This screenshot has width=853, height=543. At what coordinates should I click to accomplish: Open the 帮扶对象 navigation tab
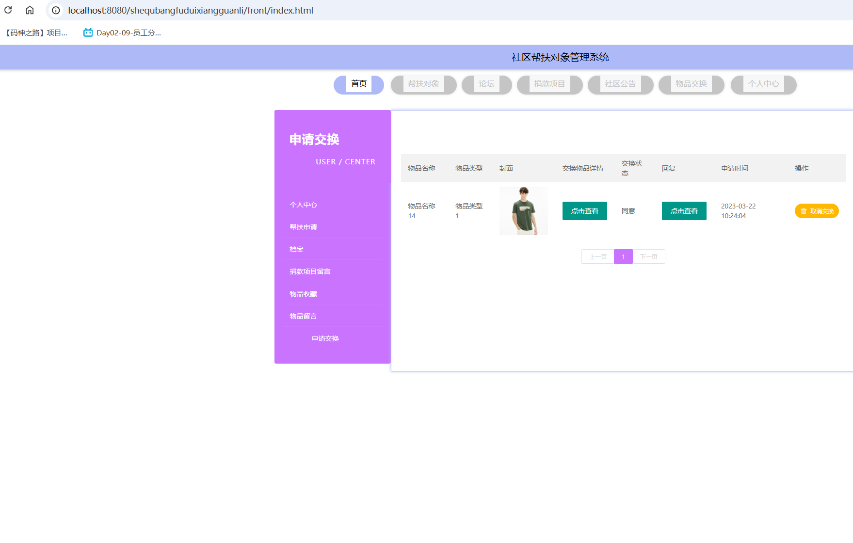click(423, 84)
